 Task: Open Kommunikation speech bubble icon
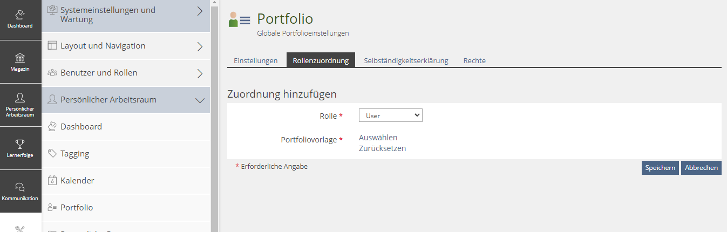[20, 187]
